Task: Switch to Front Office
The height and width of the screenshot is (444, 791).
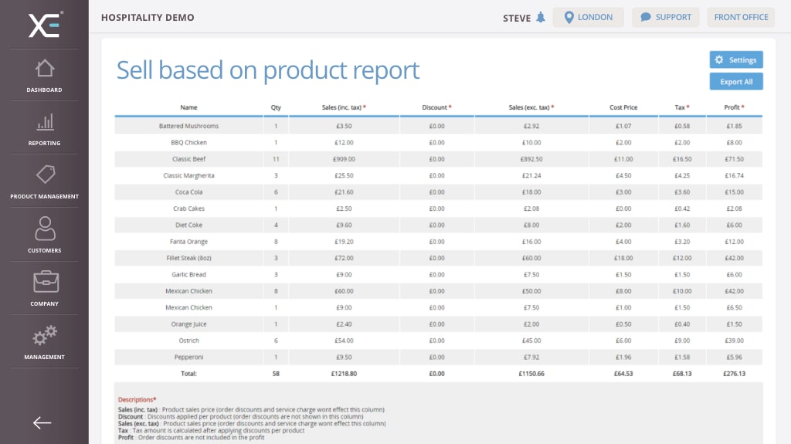Action: (741, 18)
